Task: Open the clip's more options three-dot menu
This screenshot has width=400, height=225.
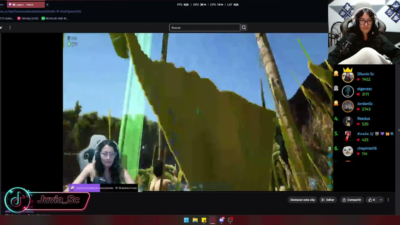Action: coord(388,200)
